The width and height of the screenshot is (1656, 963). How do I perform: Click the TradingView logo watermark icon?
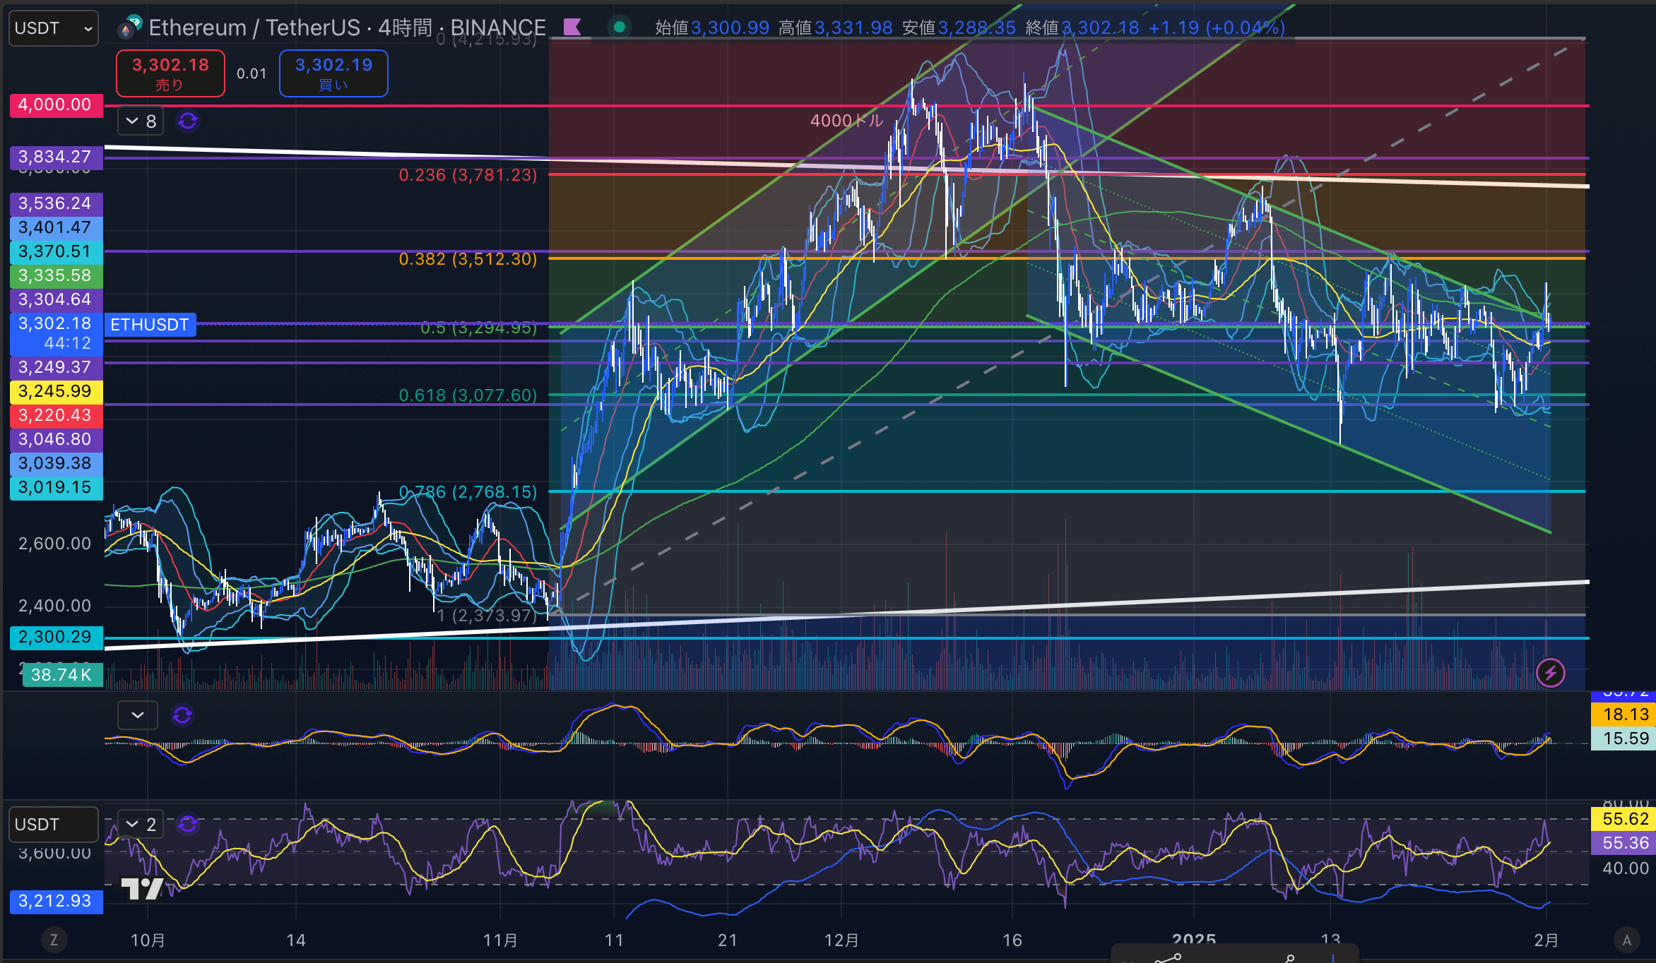pos(142,888)
